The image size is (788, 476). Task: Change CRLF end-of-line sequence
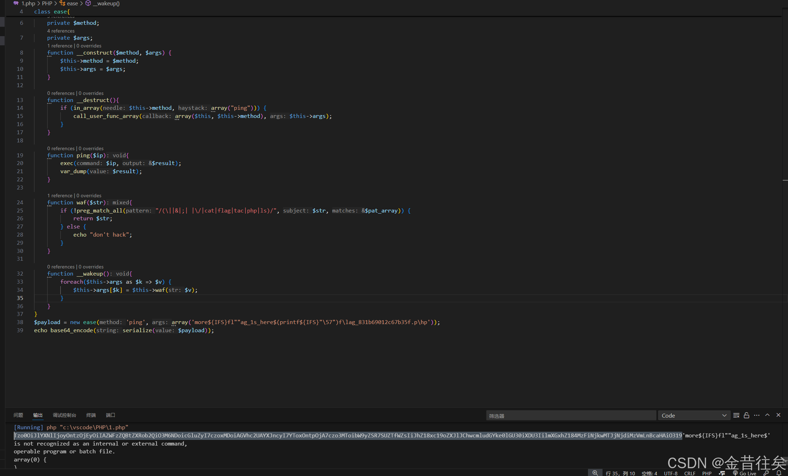(x=689, y=473)
